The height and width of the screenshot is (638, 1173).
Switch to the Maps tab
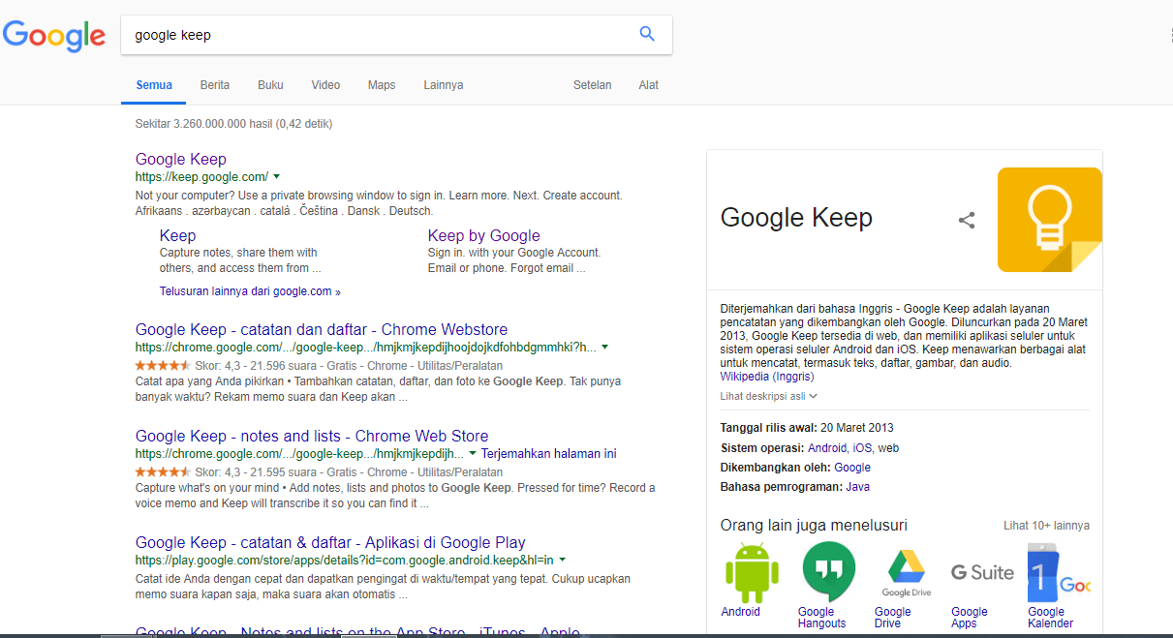382,85
